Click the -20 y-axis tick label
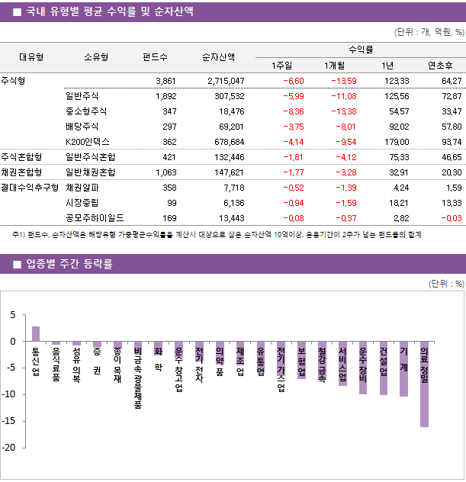466x482 pixels. click(8, 448)
